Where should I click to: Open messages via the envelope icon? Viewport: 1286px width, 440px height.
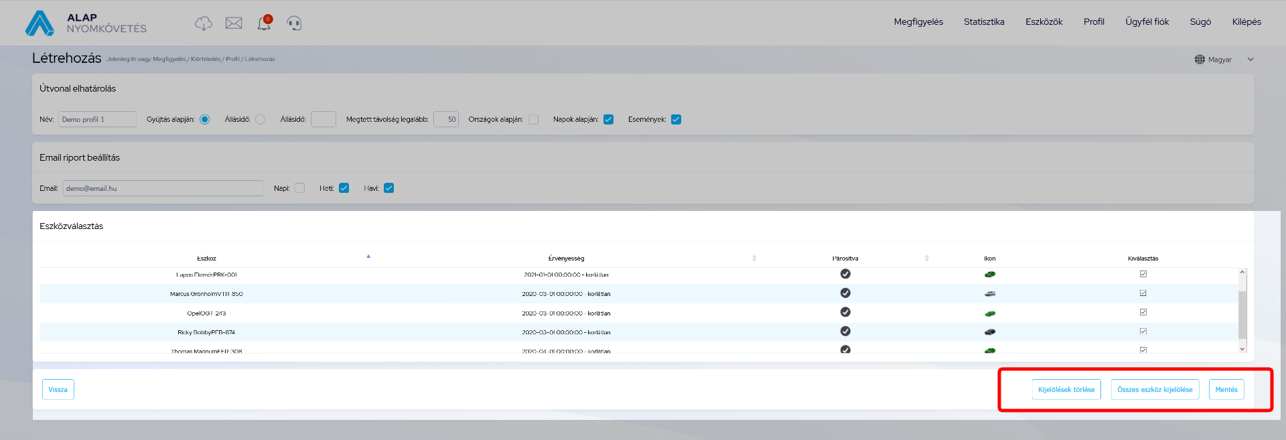click(x=234, y=23)
